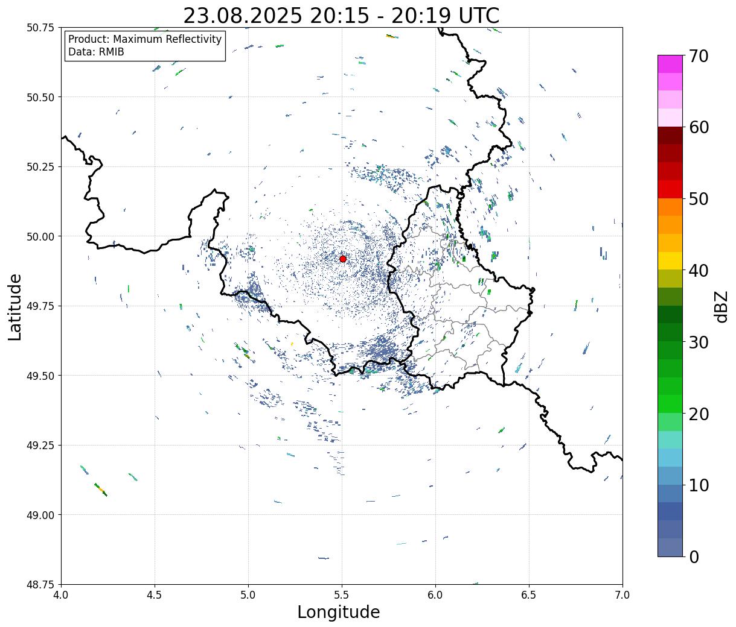Click the magenta top swatch in the colorbar

670,64
